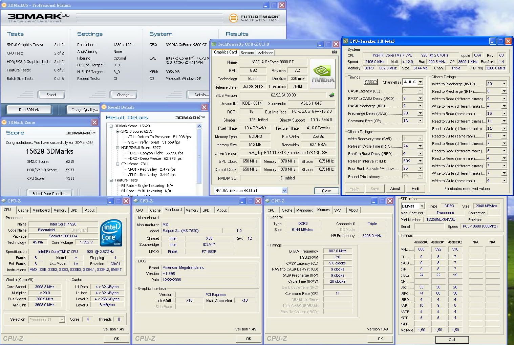Switch to the Sensors tab in GPU-Z

click(247, 53)
